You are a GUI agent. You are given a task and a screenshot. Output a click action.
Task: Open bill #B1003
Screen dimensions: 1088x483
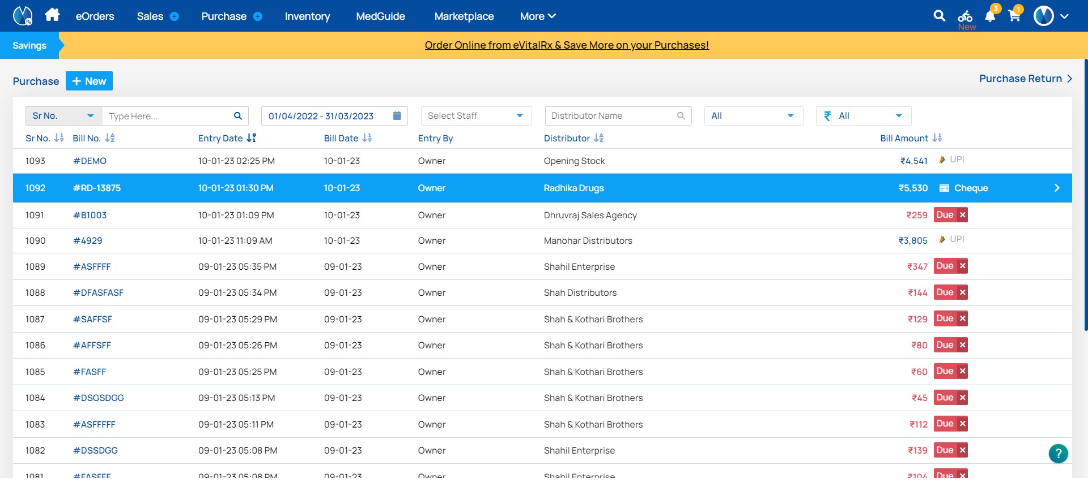coord(90,215)
